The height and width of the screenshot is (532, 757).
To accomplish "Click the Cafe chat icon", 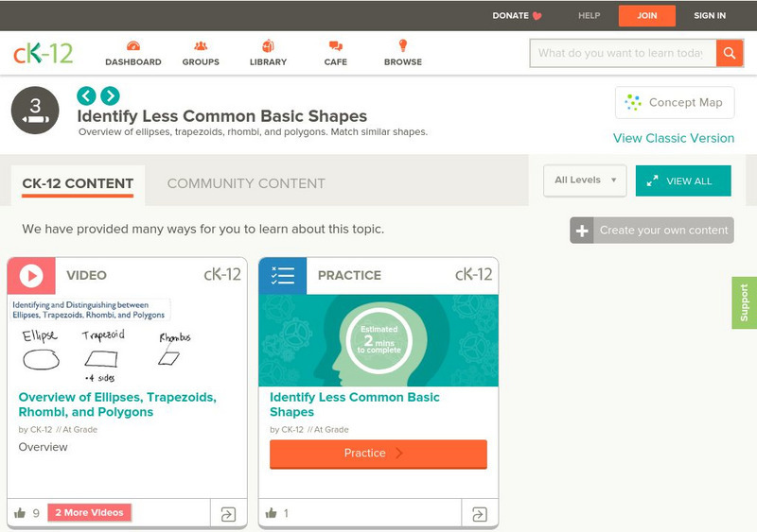I will 335,46.
